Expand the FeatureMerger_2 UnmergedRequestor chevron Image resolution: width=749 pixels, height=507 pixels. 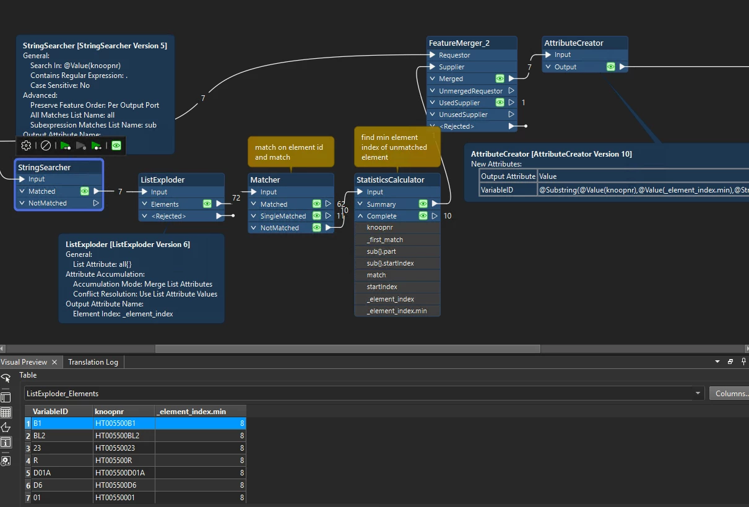(x=433, y=91)
